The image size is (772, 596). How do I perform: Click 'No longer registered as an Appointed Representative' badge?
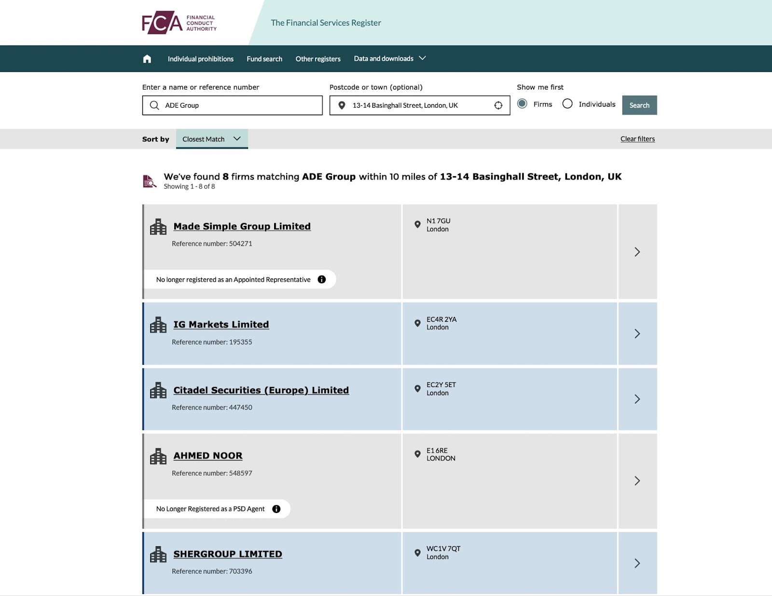pos(240,279)
